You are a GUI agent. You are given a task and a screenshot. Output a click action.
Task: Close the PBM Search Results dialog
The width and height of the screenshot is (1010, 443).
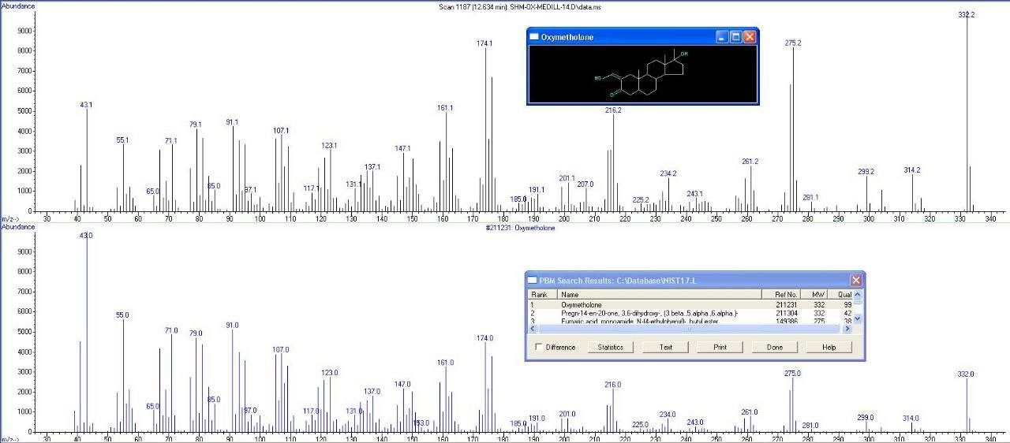pos(856,280)
